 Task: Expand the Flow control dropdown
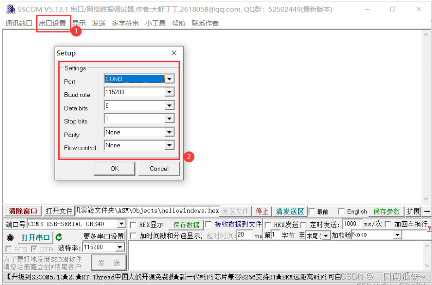tap(170, 145)
